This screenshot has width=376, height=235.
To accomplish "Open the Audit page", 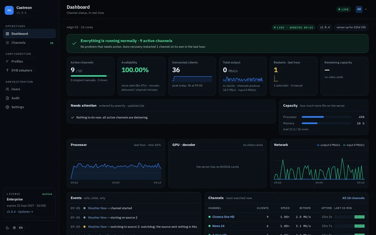I will point(29,98).
